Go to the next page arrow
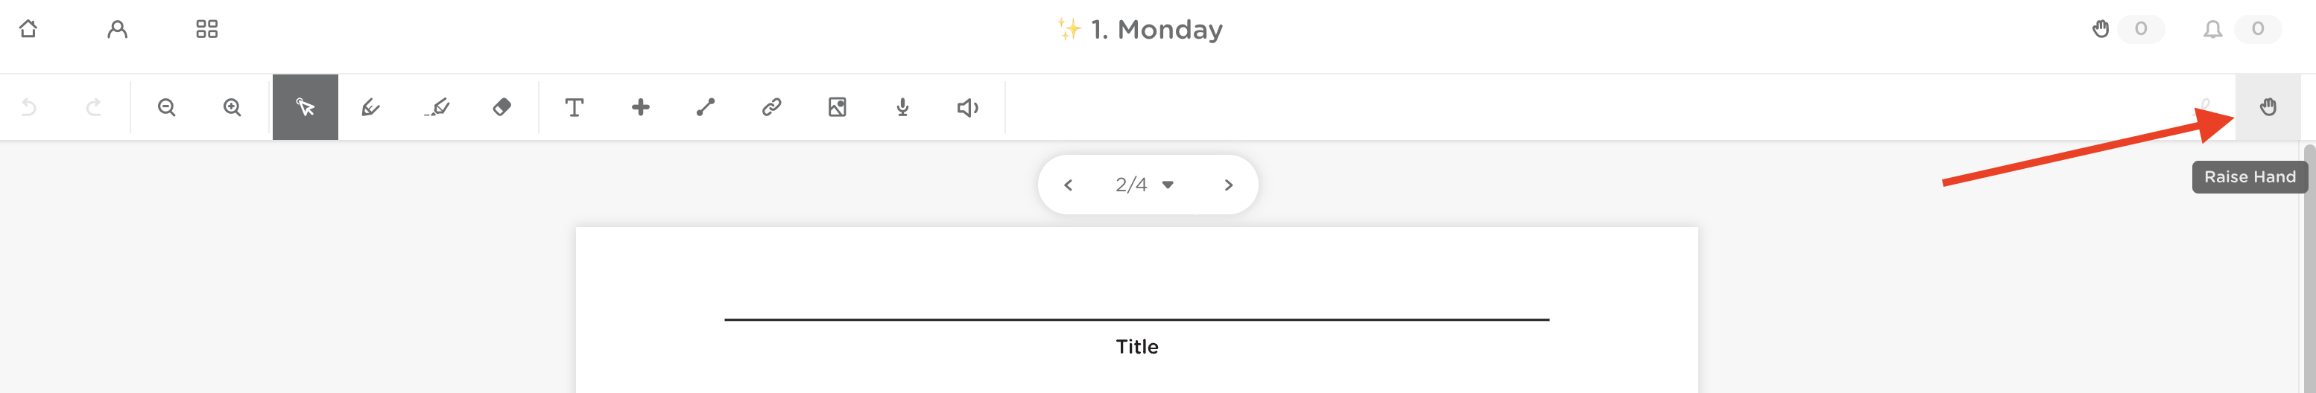This screenshot has width=2316, height=393. click(1228, 185)
